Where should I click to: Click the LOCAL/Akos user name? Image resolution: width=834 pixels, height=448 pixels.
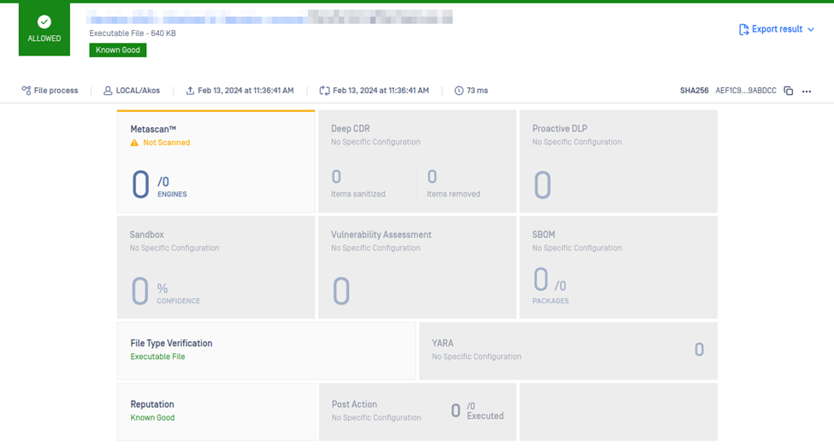138,91
